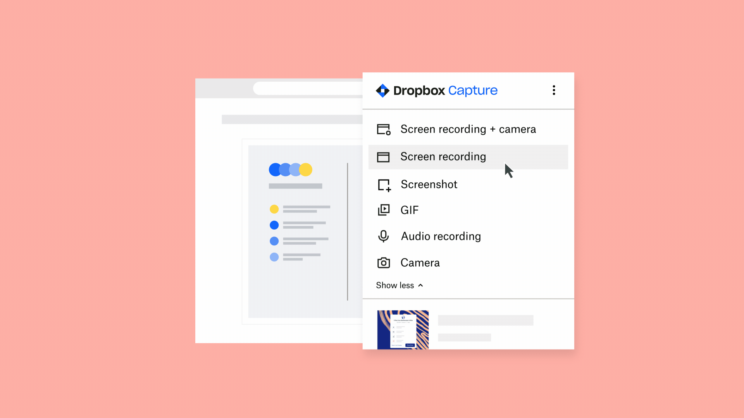Toggle the Camera capture option

[420, 262]
